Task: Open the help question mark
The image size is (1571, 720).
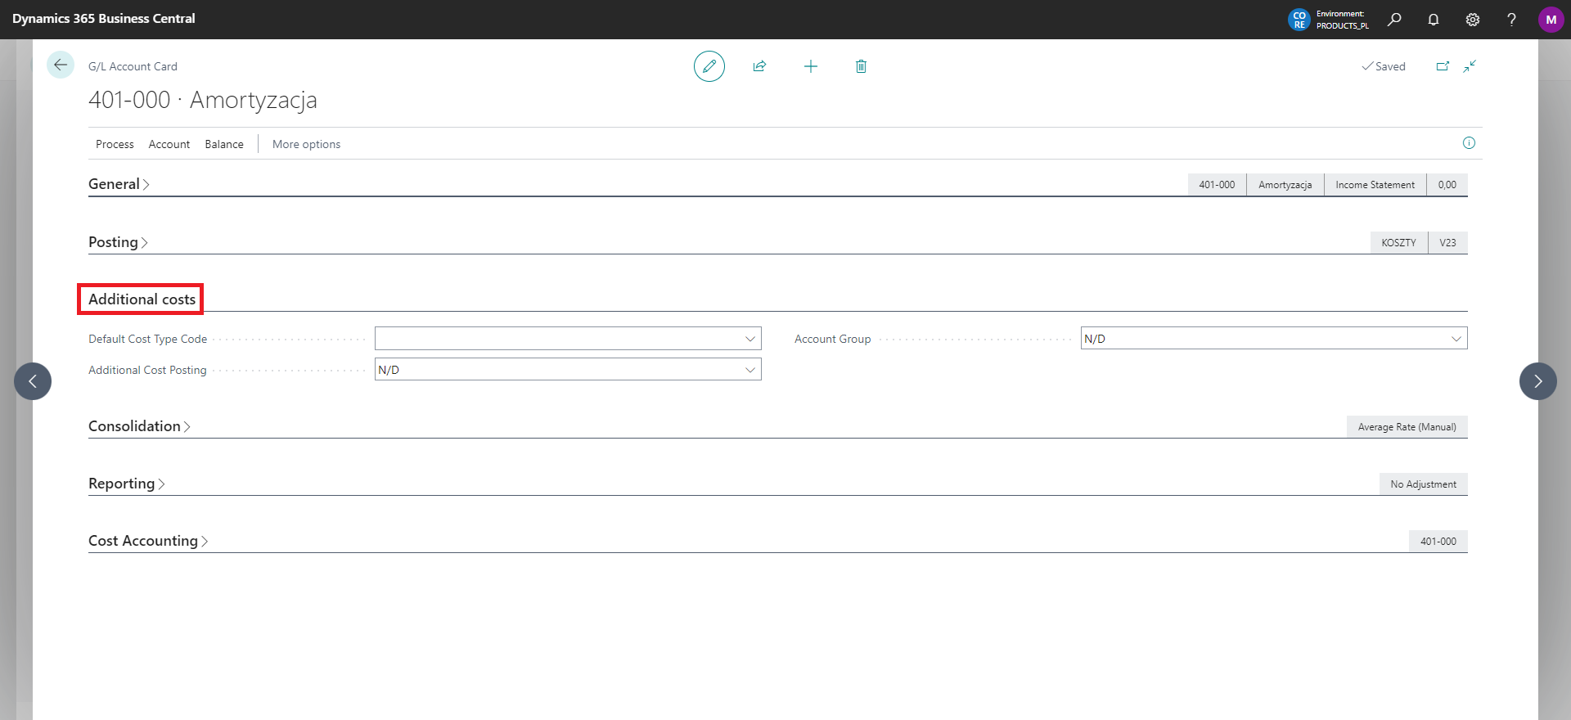Action: [x=1511, y=20]
